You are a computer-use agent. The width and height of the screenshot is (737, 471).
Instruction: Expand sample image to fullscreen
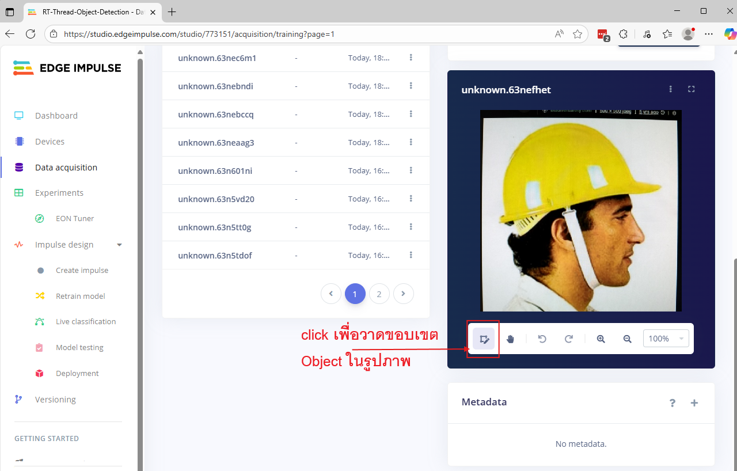(692, 89)
